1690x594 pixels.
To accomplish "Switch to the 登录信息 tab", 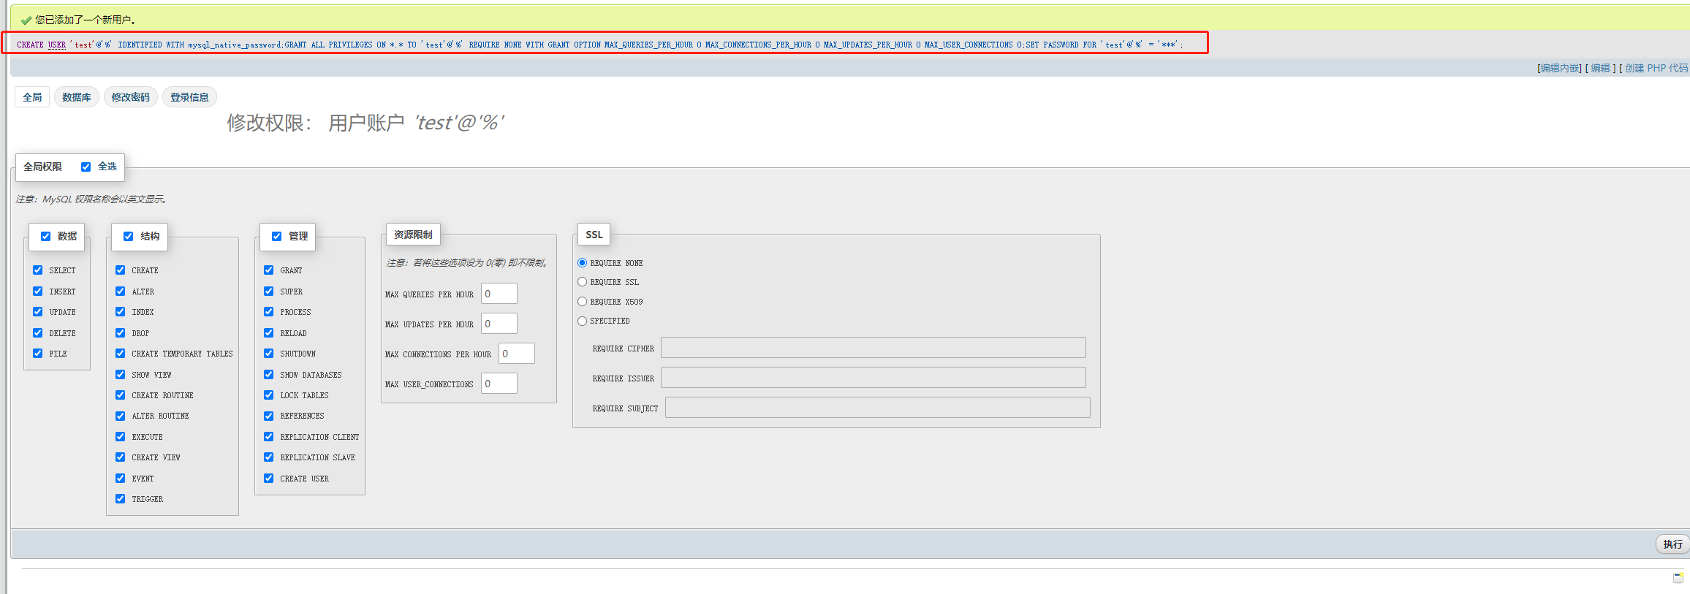I will point(189,97).
